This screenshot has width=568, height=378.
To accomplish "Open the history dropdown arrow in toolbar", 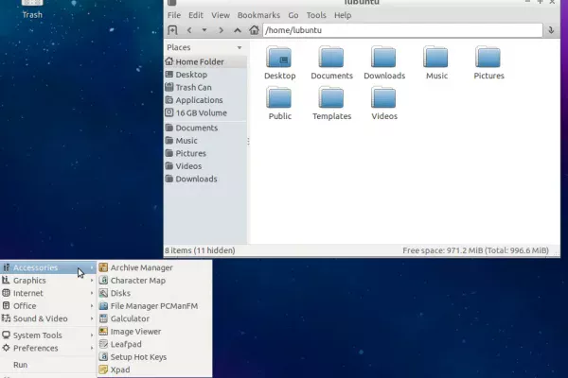I will (x=204, y=30).
